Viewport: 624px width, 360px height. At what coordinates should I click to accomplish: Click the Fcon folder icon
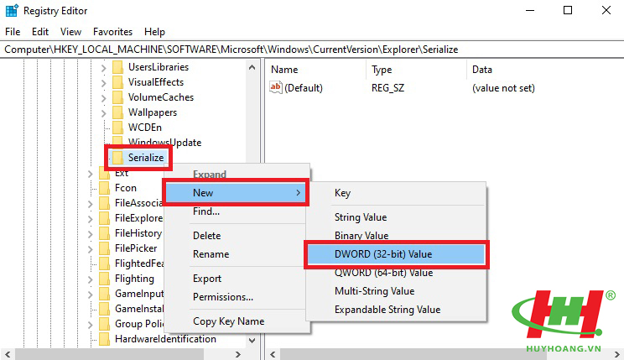tap(104, 188)
